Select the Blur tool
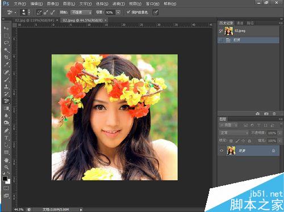 6,116
